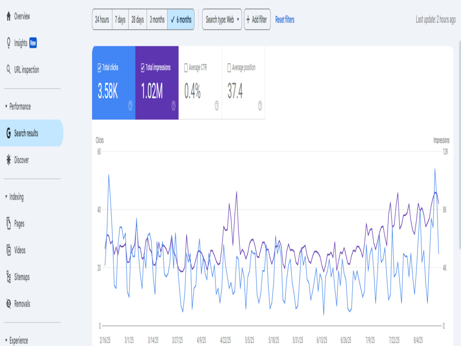Click the 2/16/25 date on the chart axis
Image resolution: width=461 pixels, height=346 pixels.
(105, 340)
